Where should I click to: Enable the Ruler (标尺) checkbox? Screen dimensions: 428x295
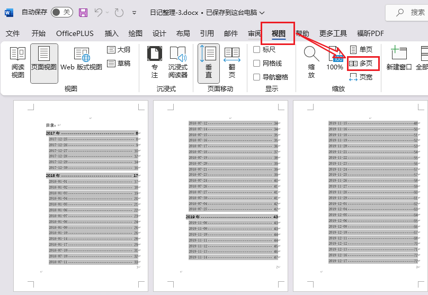257,50
